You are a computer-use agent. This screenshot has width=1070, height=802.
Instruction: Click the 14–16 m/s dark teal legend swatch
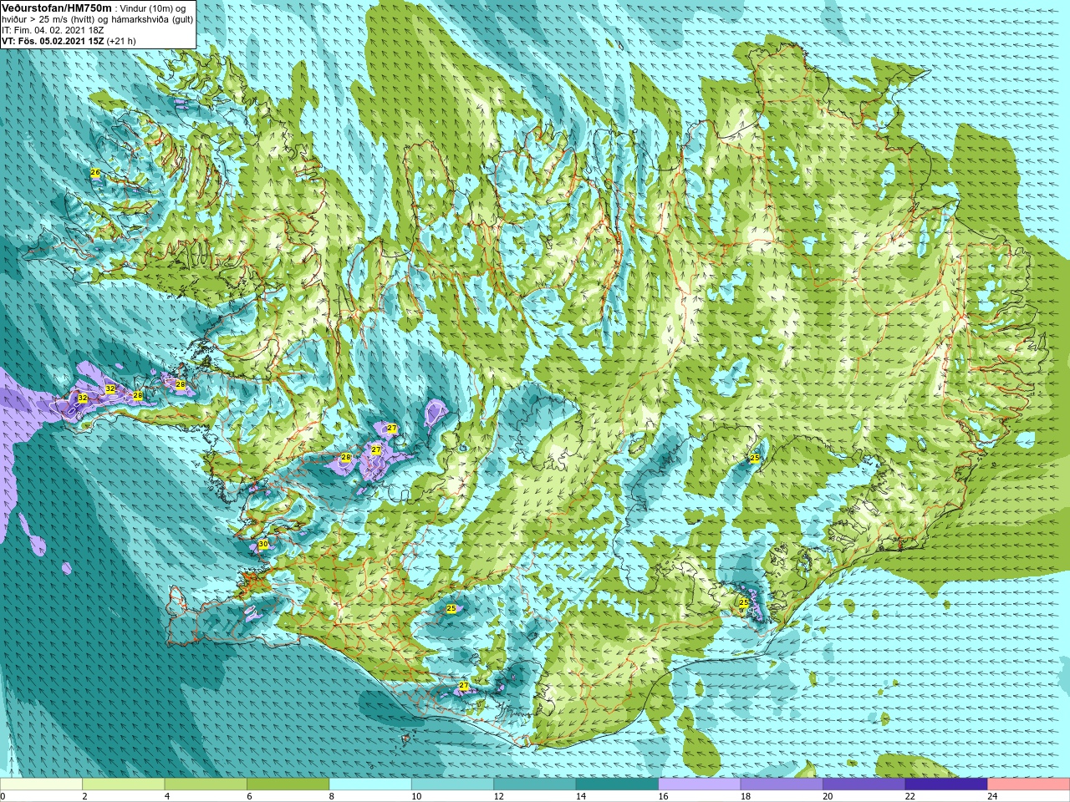pos(617,784)
